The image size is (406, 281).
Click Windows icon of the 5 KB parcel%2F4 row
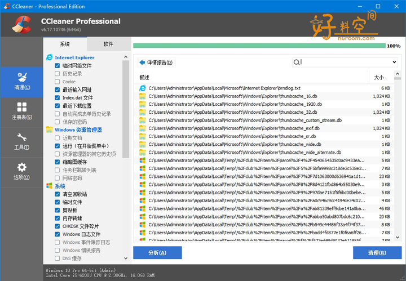[143, 160]
